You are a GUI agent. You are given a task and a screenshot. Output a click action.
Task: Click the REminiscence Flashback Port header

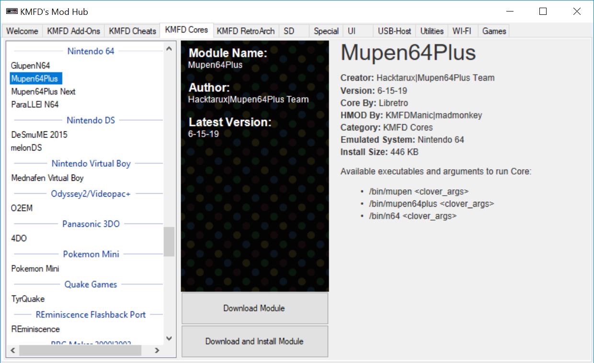pyautogui.click(x=91, y=315)
